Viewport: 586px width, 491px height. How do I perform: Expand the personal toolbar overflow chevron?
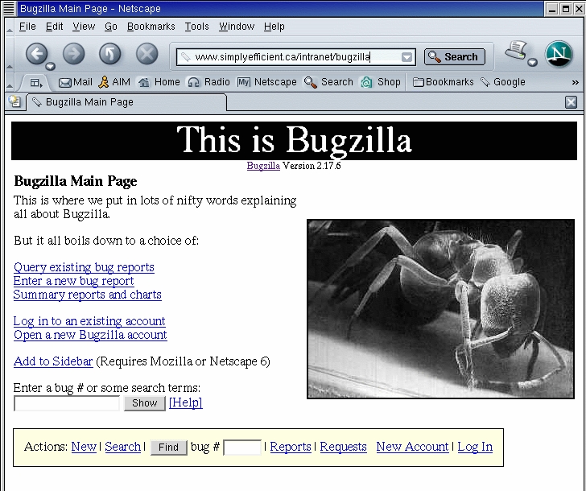point(575,82)
